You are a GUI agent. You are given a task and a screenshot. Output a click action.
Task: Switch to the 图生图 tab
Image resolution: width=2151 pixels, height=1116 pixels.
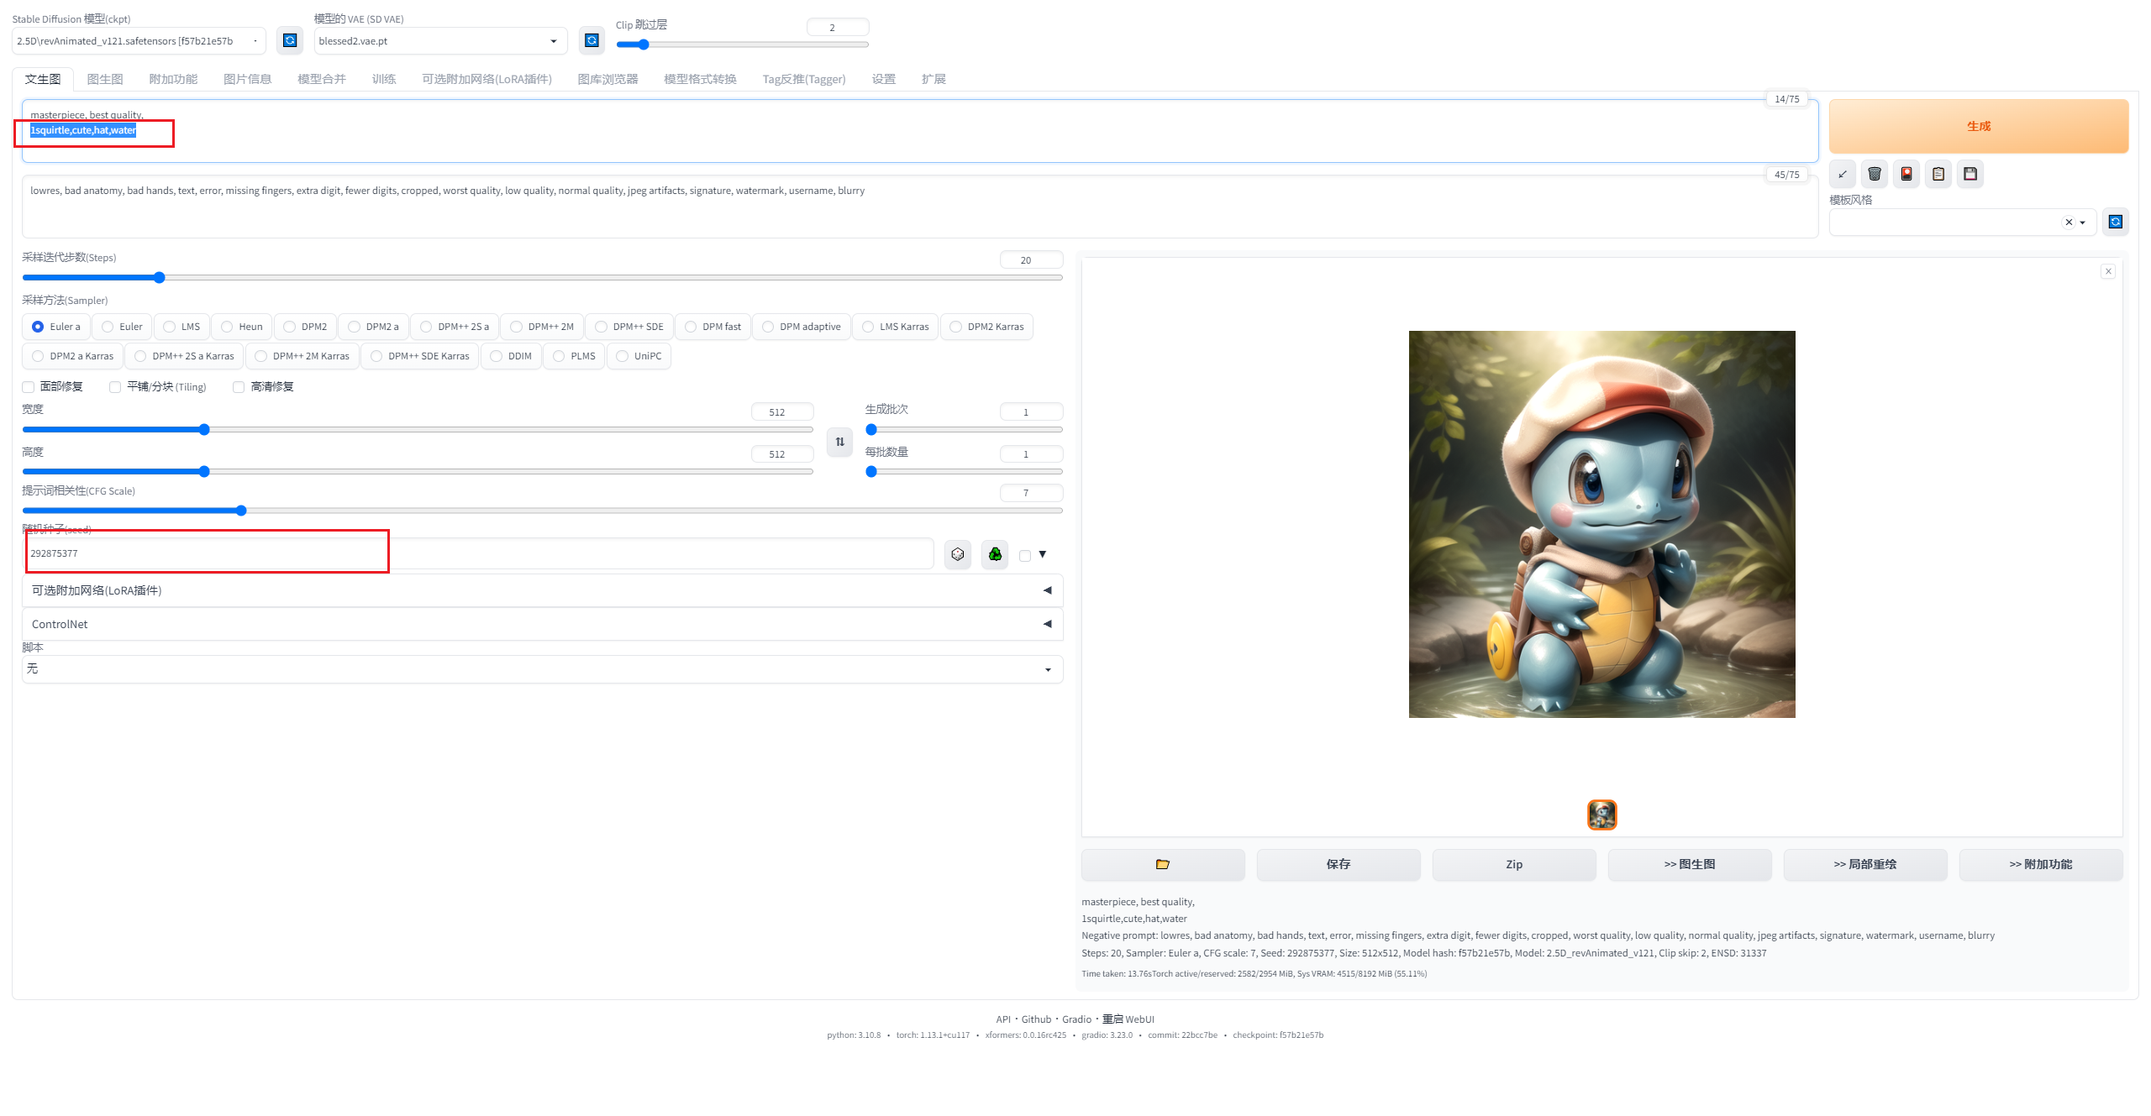(x=105, y=79)
